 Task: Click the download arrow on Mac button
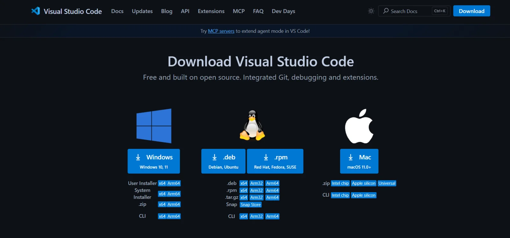click(x=351, y=157)
